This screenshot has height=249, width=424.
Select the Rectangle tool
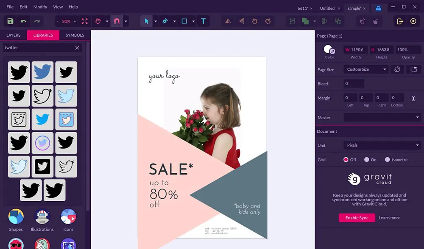click(184, 21)
